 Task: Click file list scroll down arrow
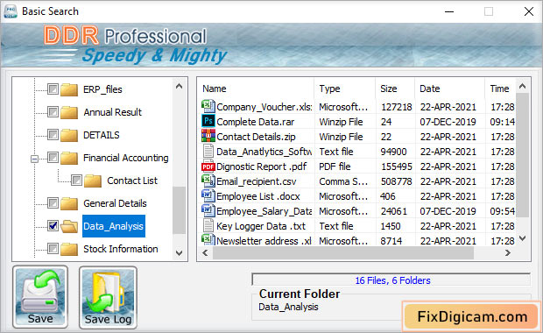[523, 238]
